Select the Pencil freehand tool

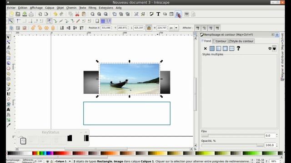tap(8, 84)
